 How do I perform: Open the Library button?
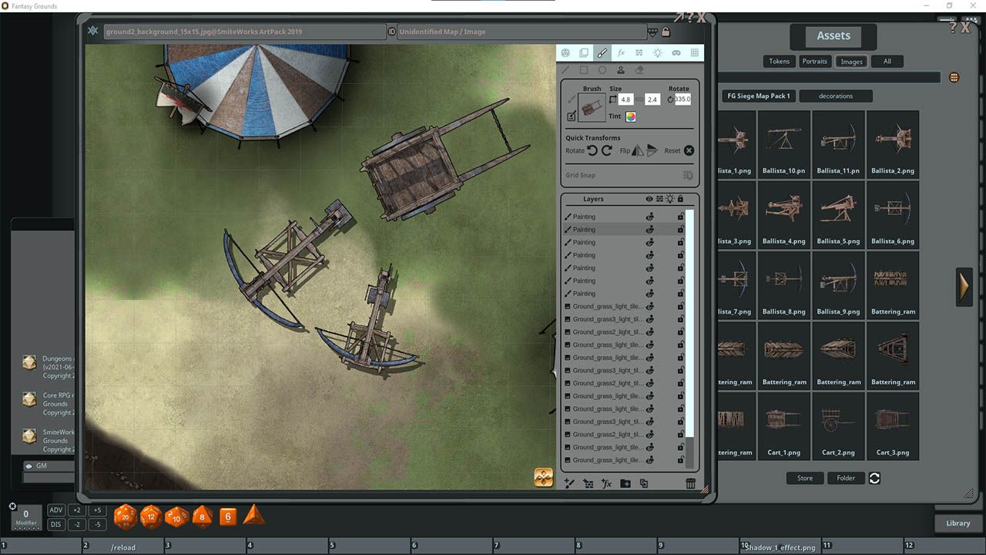click(958, 523)
